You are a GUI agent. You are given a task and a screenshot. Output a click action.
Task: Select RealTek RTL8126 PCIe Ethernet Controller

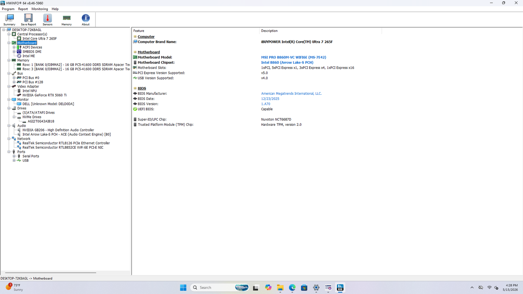point(66,143)
